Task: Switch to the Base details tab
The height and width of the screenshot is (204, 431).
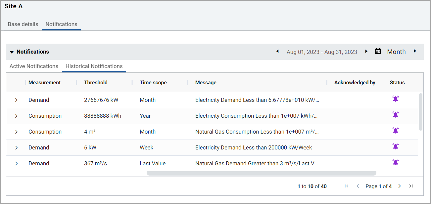Action: pyautogui.click(x=23, y=24)
